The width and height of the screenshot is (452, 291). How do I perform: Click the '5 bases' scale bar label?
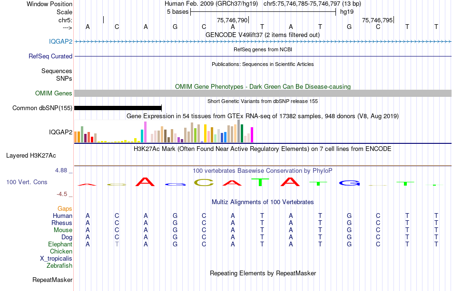pyautogui.click(x=177, y=12)
